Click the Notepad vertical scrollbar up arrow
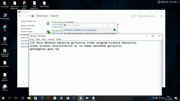 click(x=160, y=42)
